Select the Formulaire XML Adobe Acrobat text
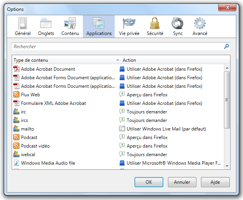This screenshot has height=200, width=243. tap(53, 103)
